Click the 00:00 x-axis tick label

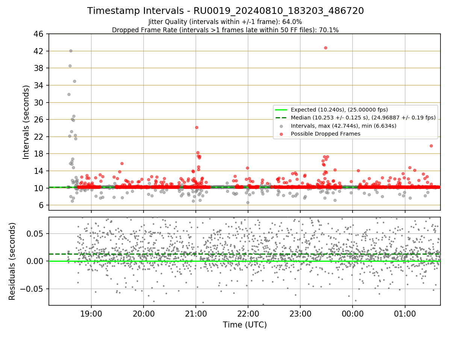coord(353,313)
